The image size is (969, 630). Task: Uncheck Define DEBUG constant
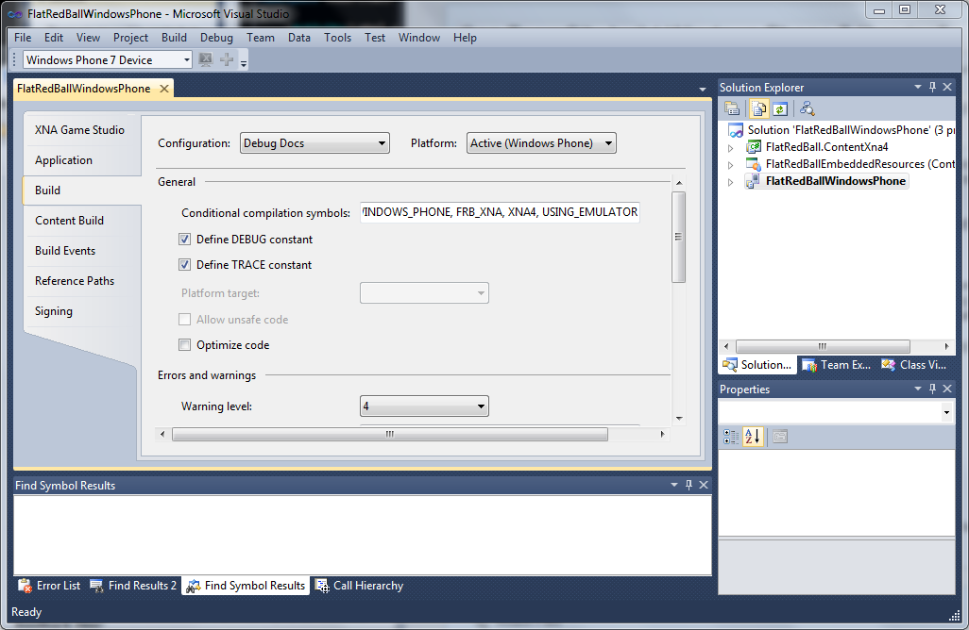point(185,240)
